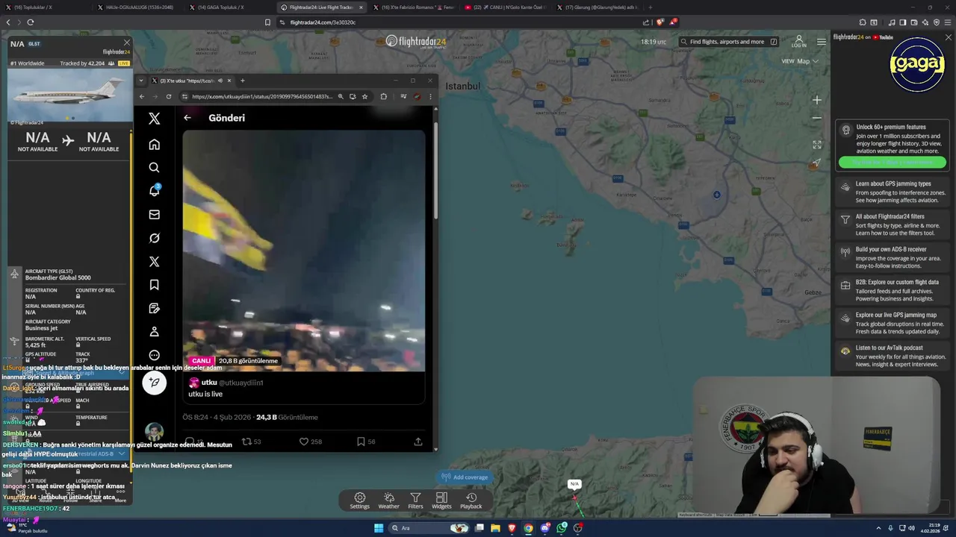Open new tab in popup browser
Screen dimensions: 956x537
coord(242,81)
